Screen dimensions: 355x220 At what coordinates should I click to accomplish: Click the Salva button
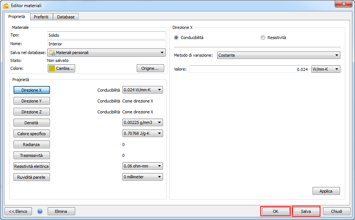click(306, 211)
